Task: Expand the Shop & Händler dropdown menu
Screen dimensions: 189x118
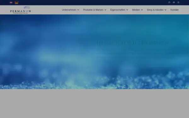Action: (157, 10)
